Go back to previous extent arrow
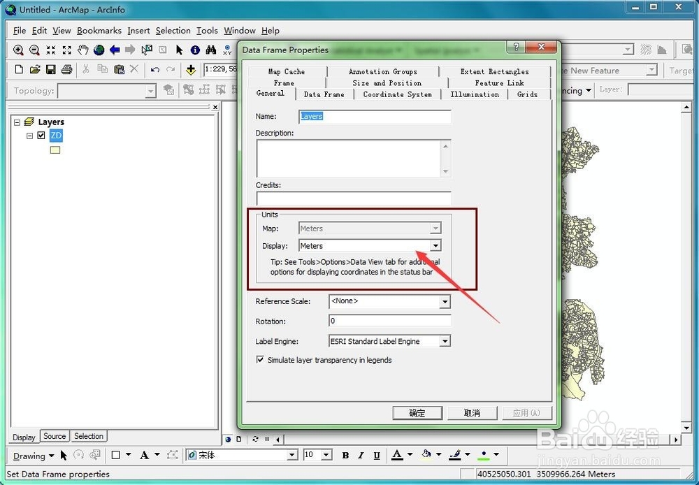This screenshot has width=699, height=485. (x=115, y=50)
